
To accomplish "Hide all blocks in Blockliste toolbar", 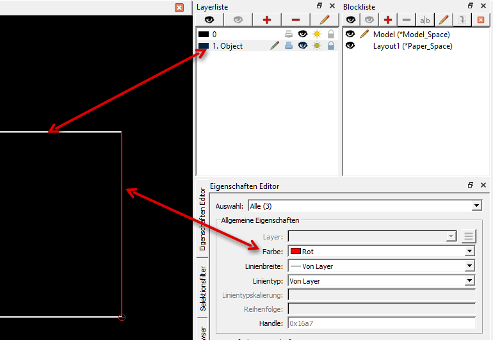I will [369, 20].
